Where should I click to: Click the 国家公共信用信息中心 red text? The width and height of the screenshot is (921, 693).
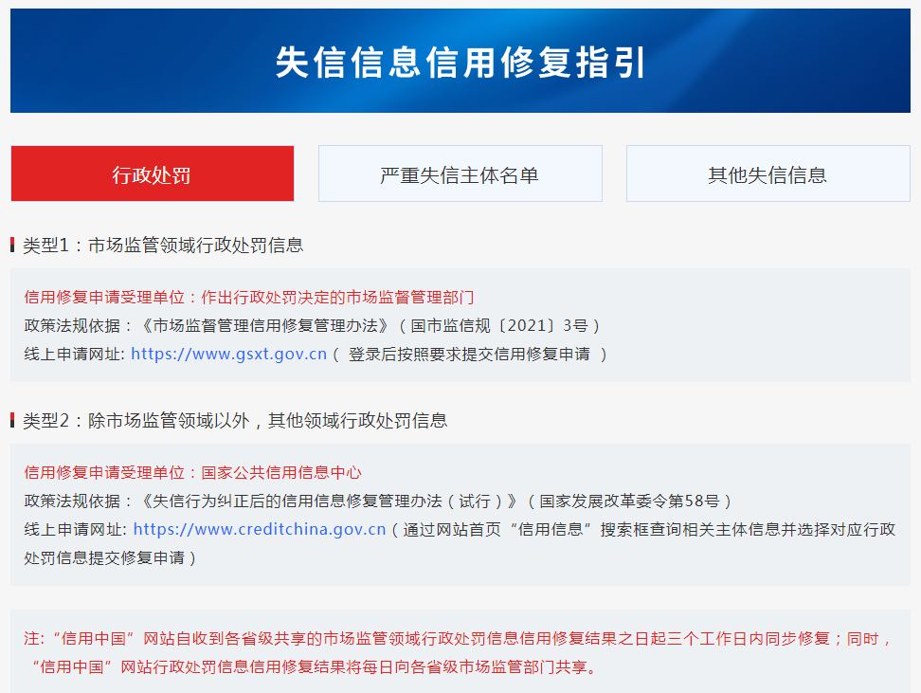pyautogui.click(x=281, y=472)
